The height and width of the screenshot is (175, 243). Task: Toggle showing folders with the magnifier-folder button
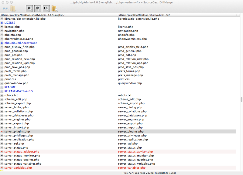55,9
